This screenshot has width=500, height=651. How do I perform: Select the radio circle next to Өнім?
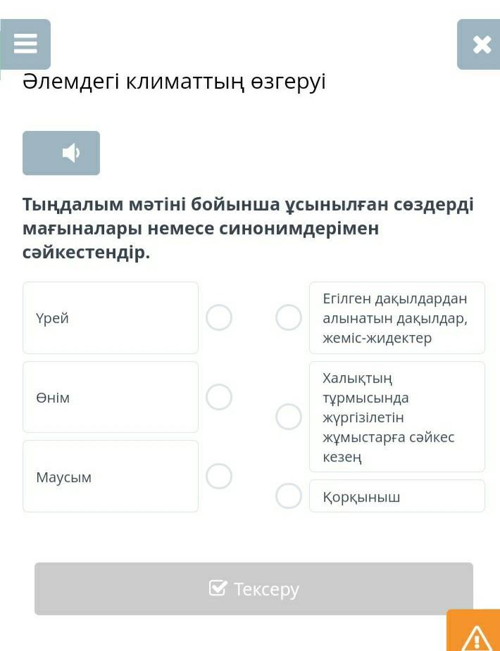pos(219,397)
